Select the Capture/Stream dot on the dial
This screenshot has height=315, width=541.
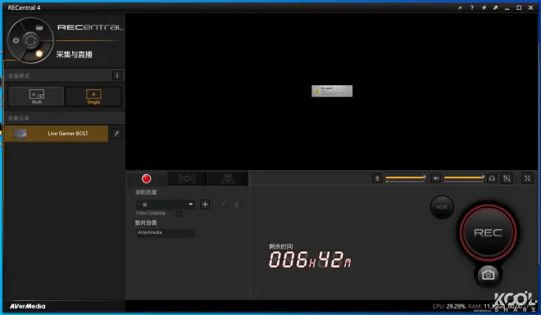tap(39, 53)
